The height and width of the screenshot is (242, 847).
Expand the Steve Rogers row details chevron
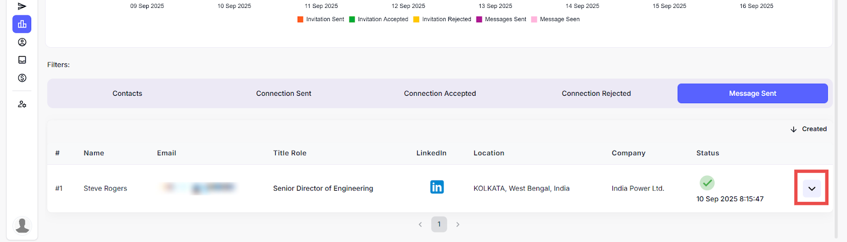pos(812,189)
